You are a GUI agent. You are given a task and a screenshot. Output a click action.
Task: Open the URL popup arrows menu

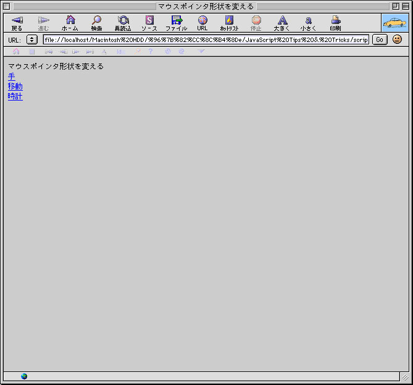click(x=32, y=39)
